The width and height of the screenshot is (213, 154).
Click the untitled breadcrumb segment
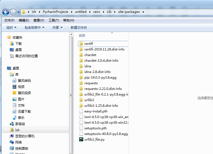pyautogui.click(x=81, y=12)
